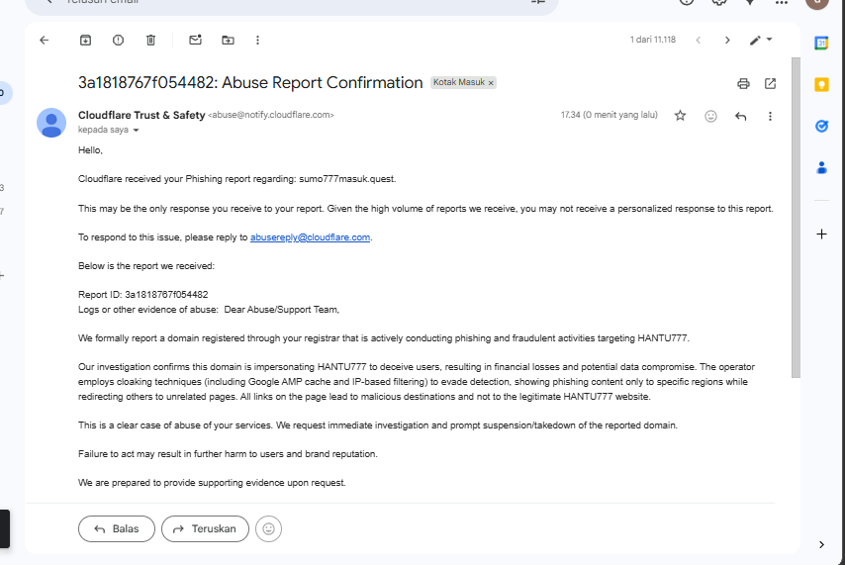Image resolution: width=845 pixels, height=565 pixels.
Task: Expand the 'kepada saya' recipient details
Action: [x=136, y=130]
